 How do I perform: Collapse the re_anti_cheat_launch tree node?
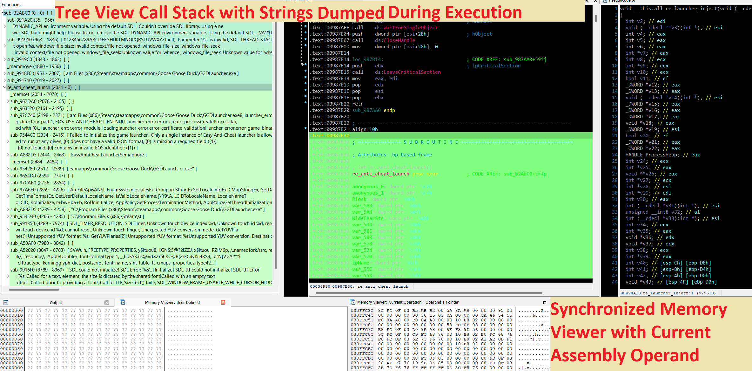(4, 87)
